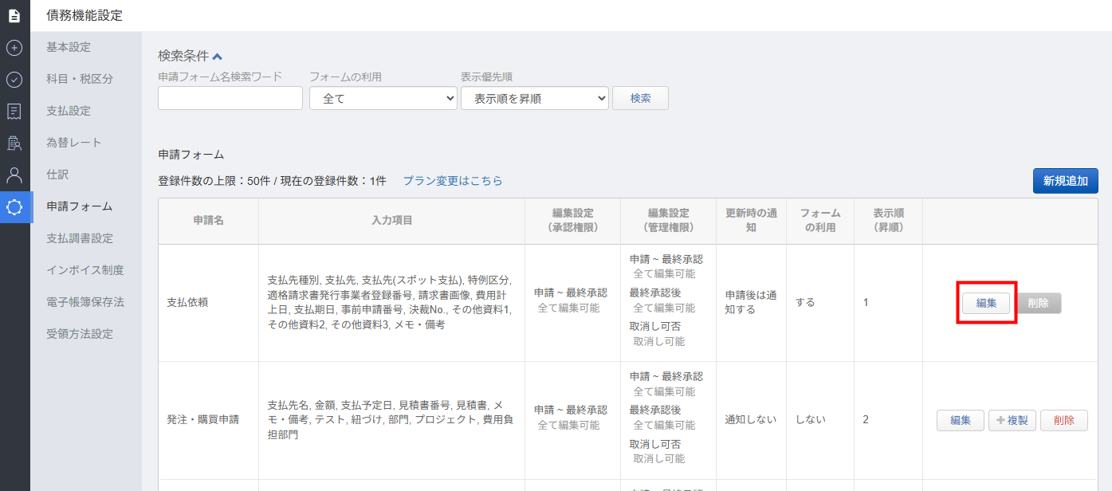
Task: Click the highlighted settings gear icon
Action: click(x=14, y=207)
